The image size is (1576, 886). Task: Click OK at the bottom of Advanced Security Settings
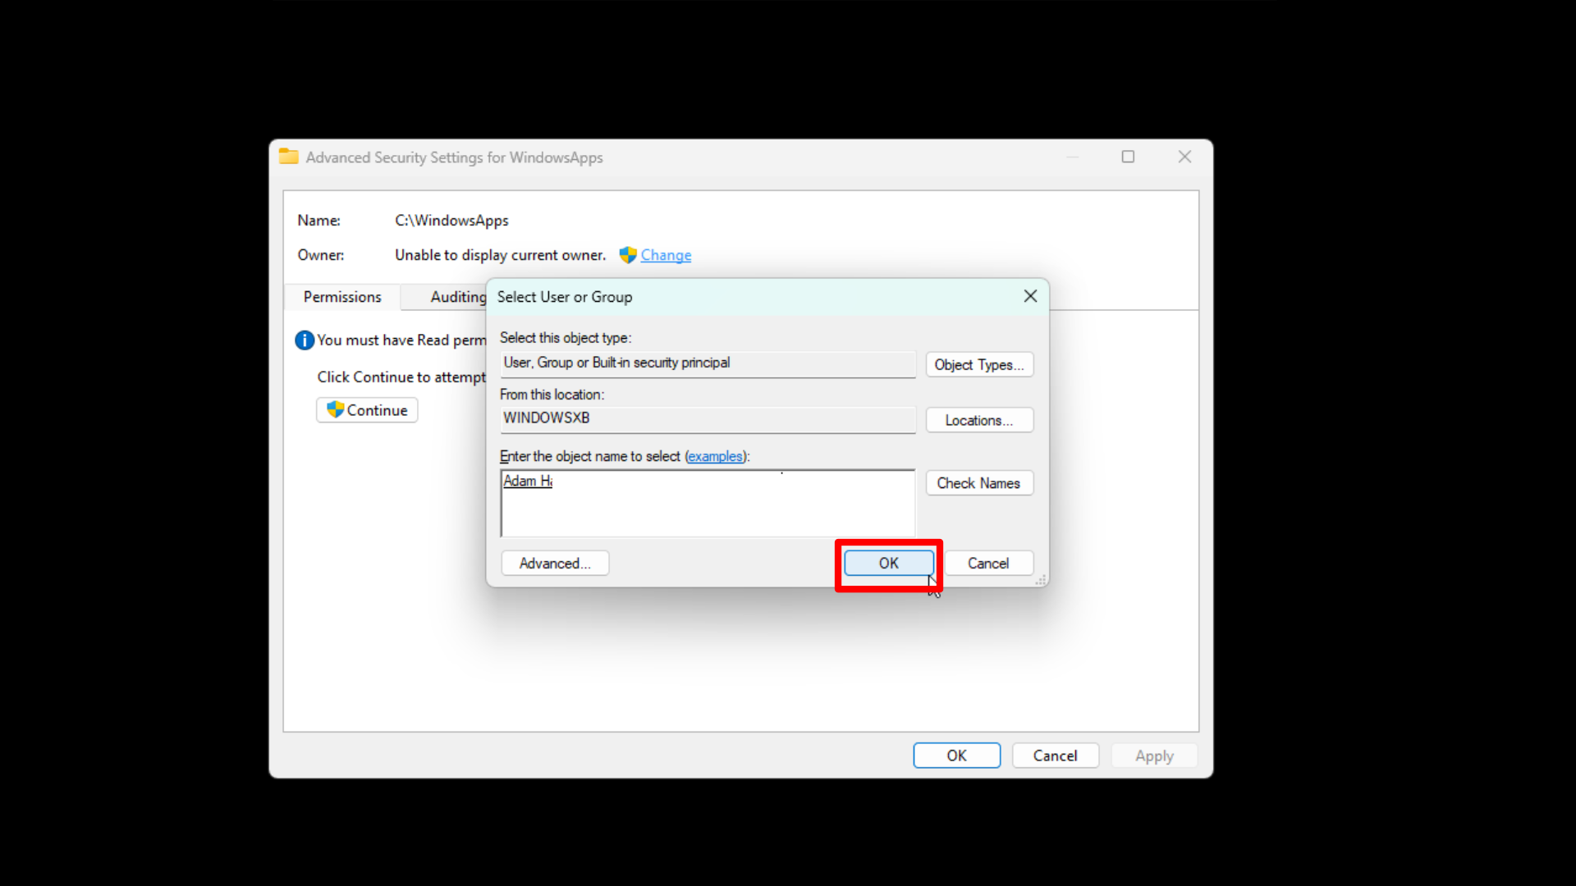[956, 756]
